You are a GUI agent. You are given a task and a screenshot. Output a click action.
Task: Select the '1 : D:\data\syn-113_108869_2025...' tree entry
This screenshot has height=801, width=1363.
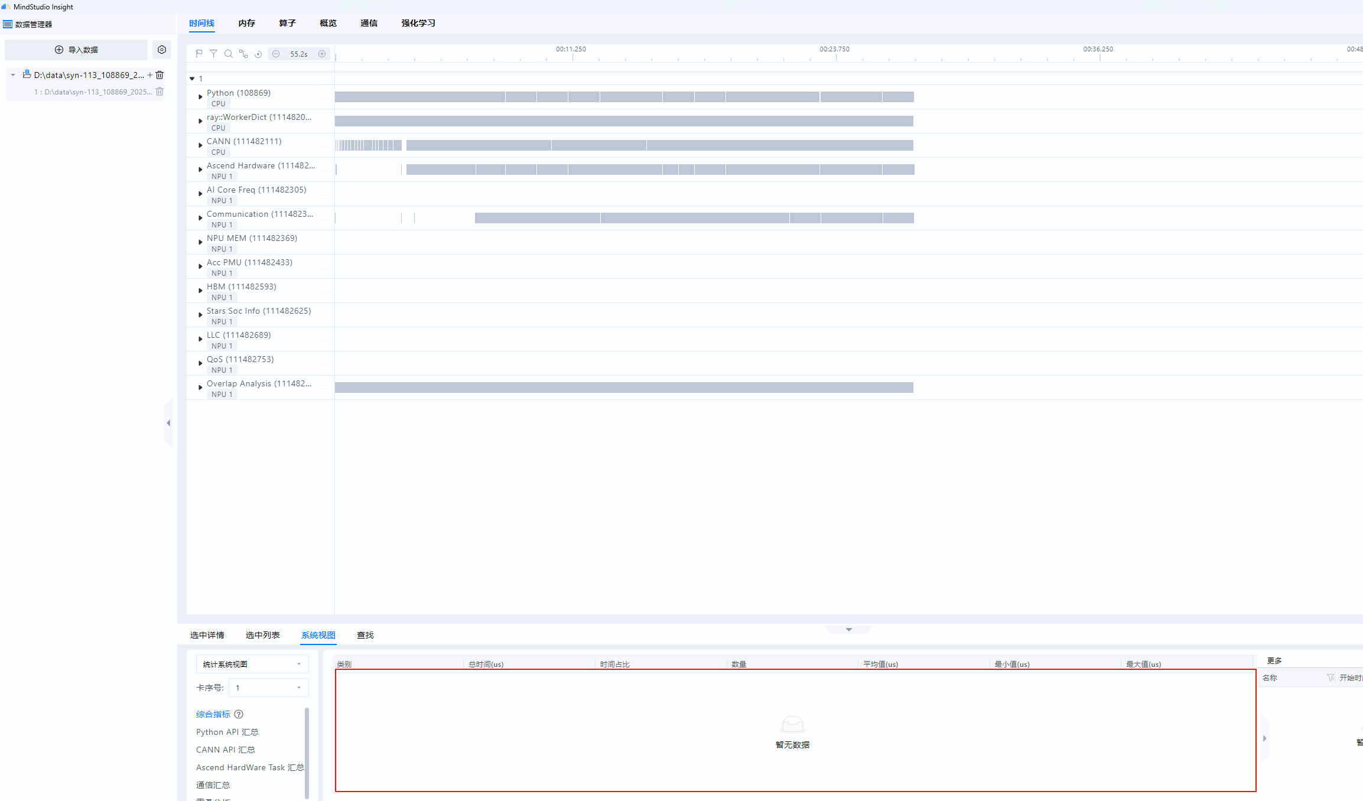pos(93,92)
